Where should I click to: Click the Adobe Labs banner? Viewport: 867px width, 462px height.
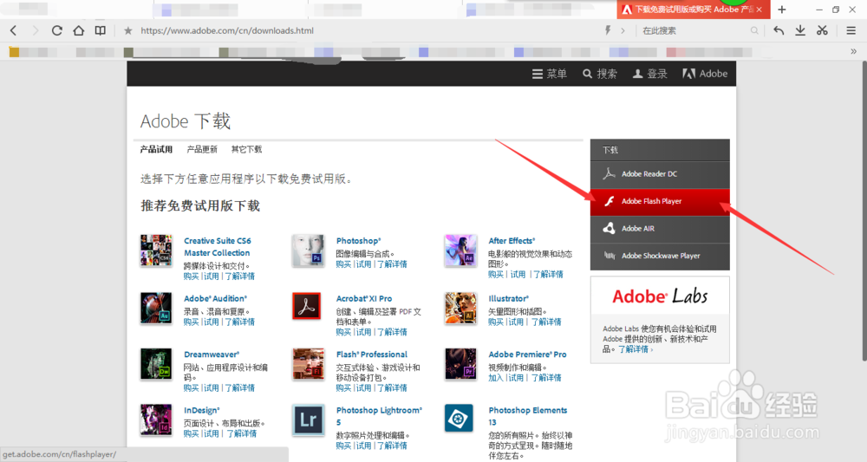[660, 296]
